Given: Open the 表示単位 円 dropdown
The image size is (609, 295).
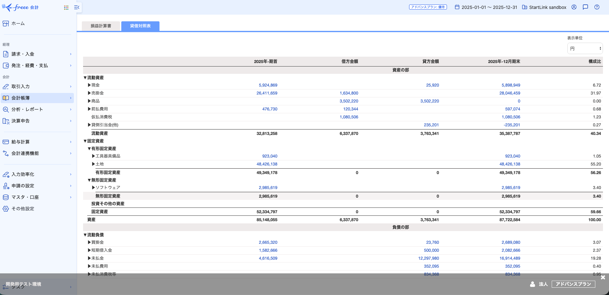Looking at the screenshot, I should (x=585, y=48).
